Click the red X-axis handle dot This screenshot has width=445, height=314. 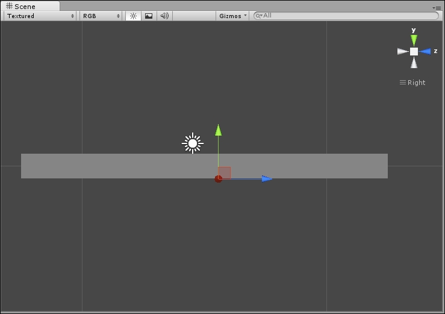tap(218, 179)
